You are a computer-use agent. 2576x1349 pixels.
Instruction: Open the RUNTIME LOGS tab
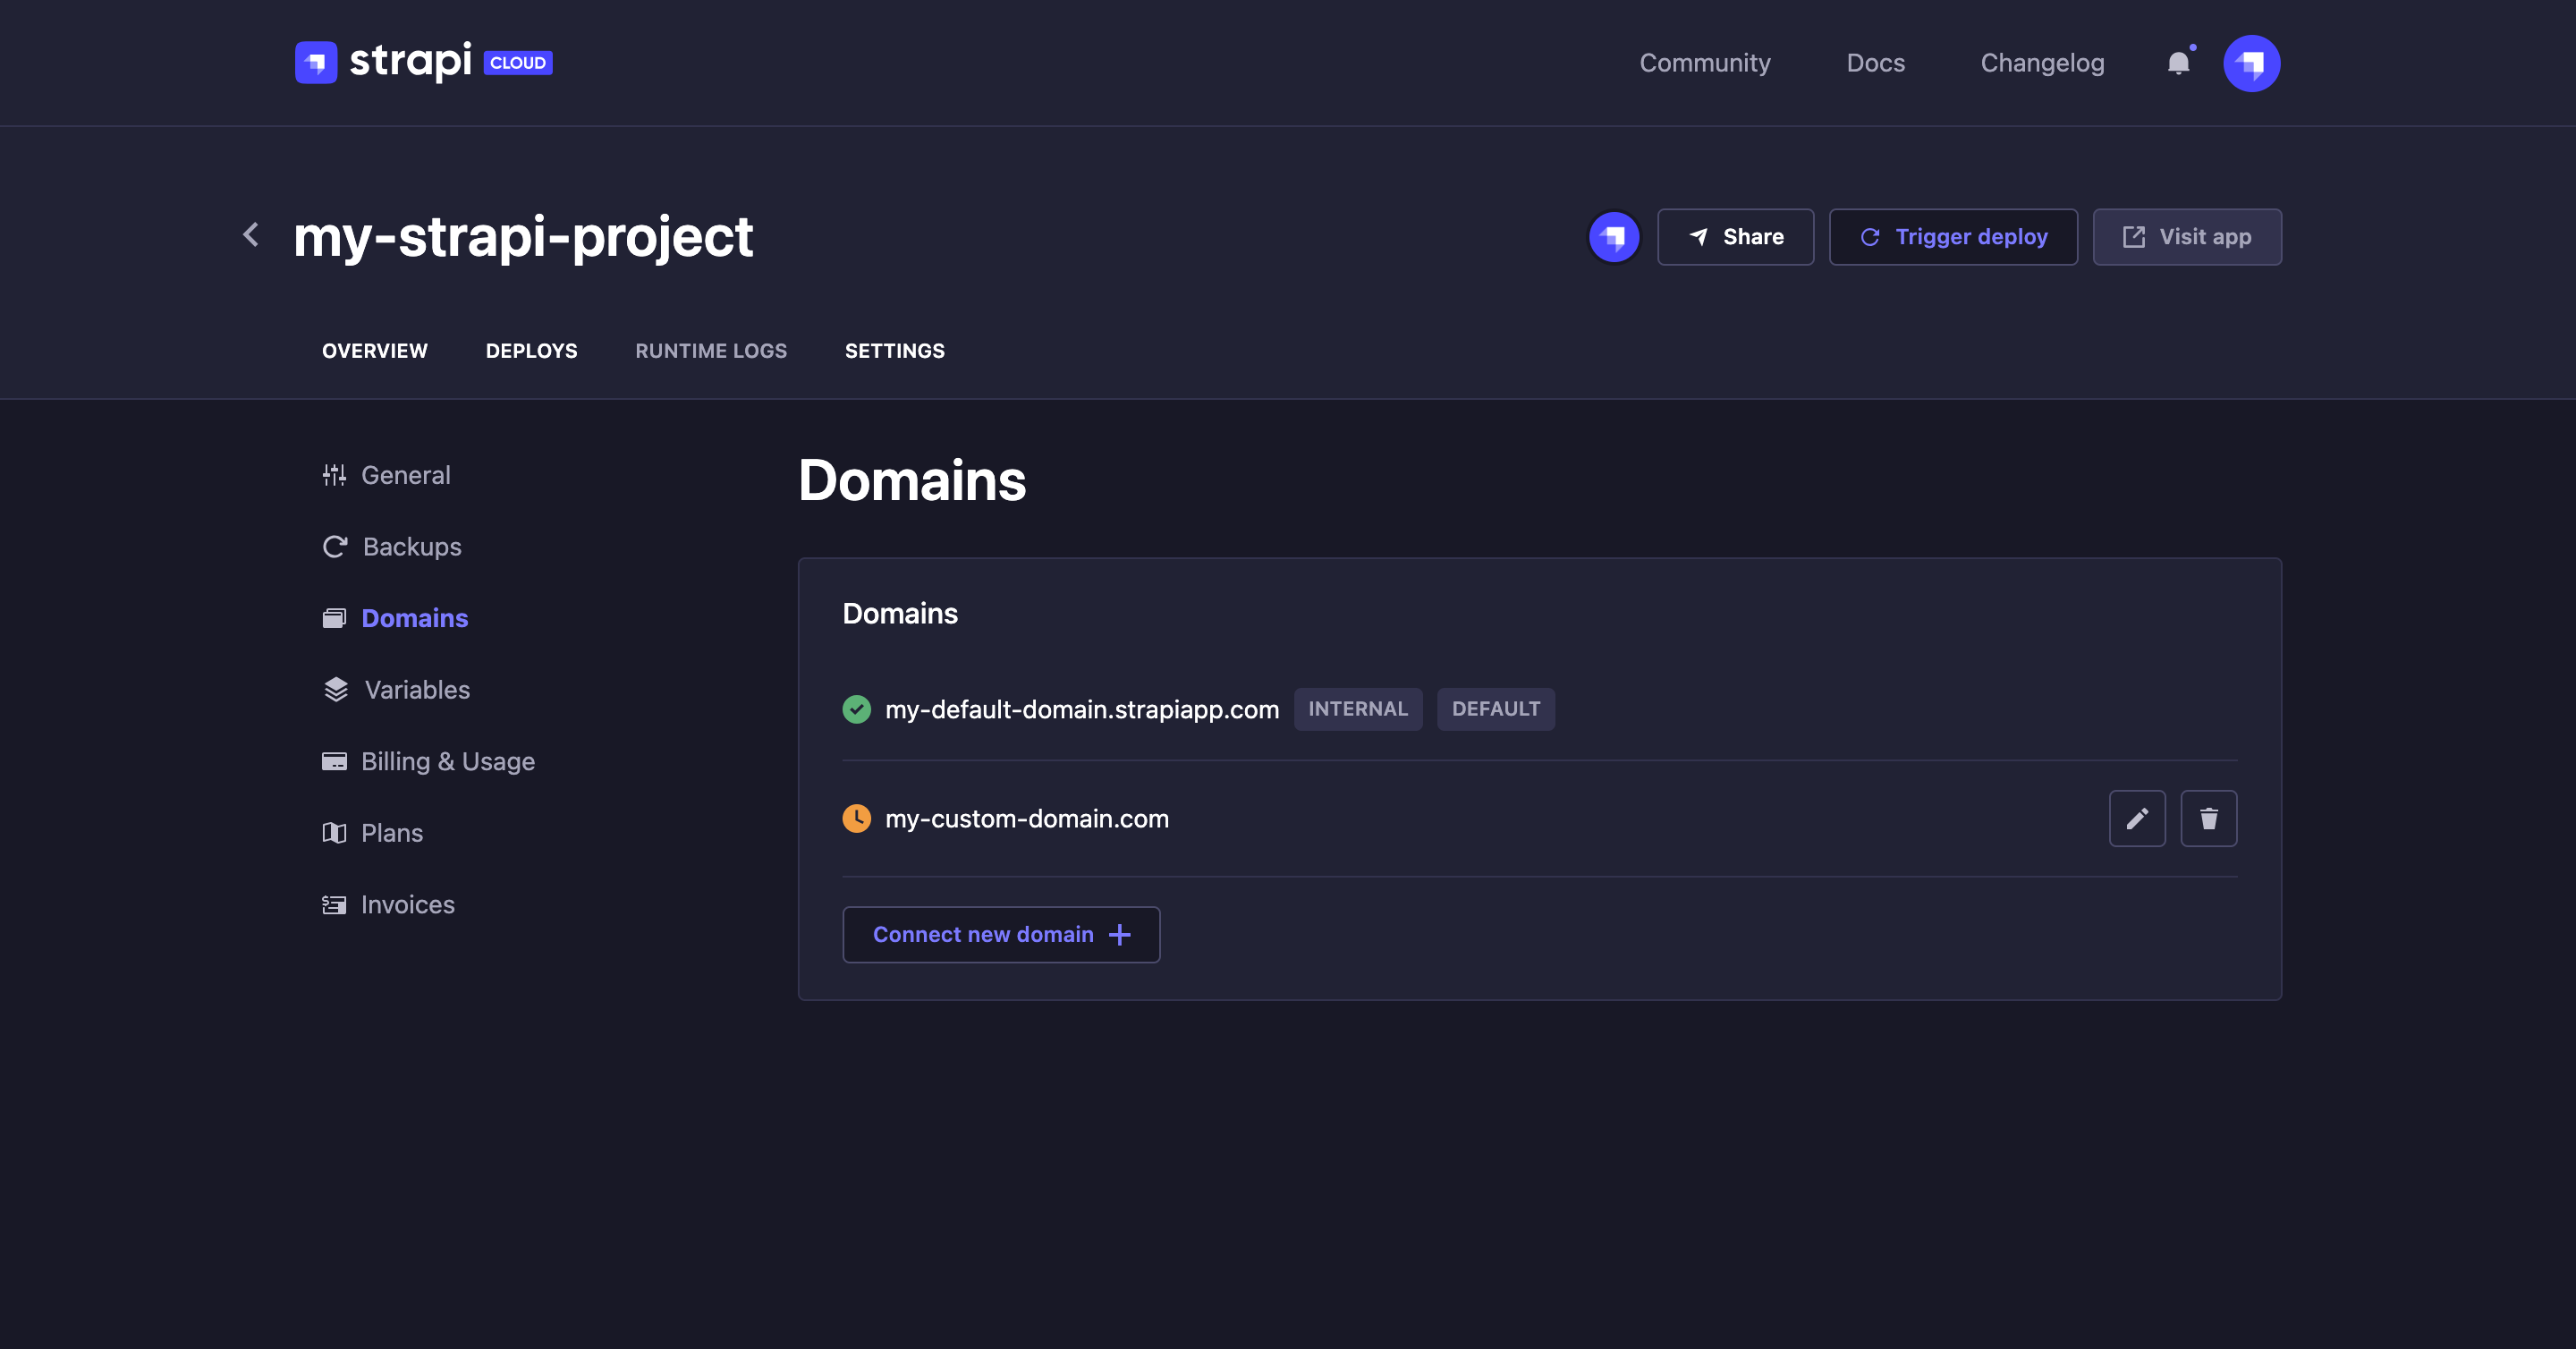711,351
